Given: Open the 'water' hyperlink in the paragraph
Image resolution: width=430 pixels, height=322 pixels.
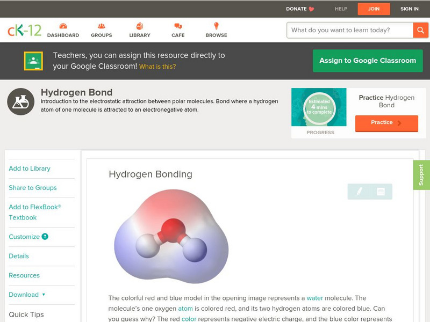Looking at the screenshot, I should point(314,298).
